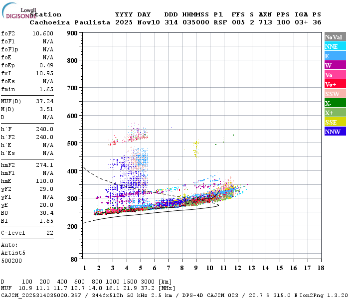
Task: Select the Vo+ red legend swatch
Action: click(x=335, y=84)
